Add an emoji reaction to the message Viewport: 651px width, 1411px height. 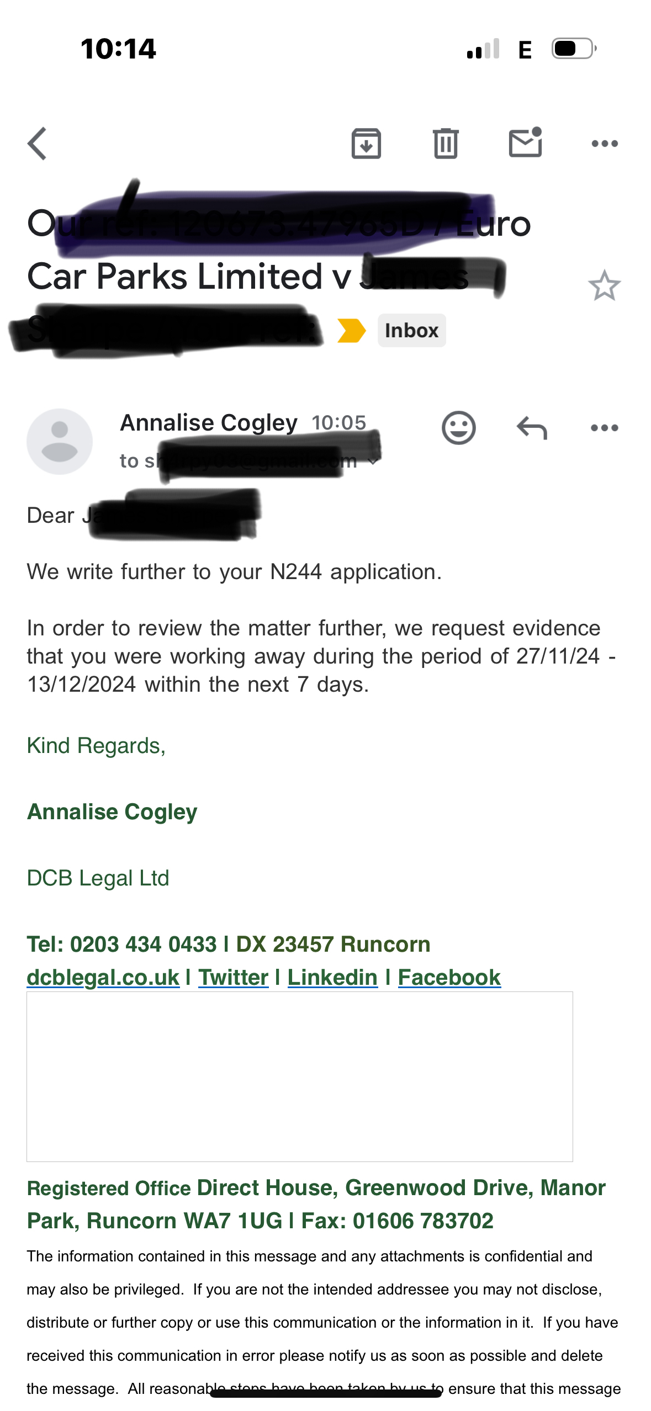click(x=458, y=428)
